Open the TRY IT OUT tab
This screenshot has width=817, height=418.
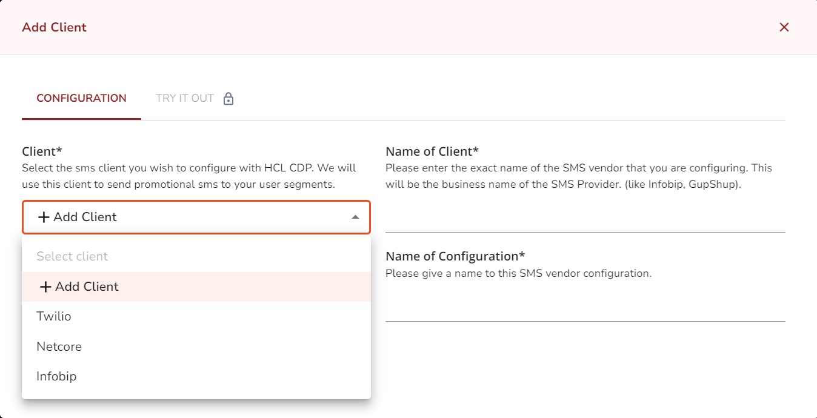(185, 98)
